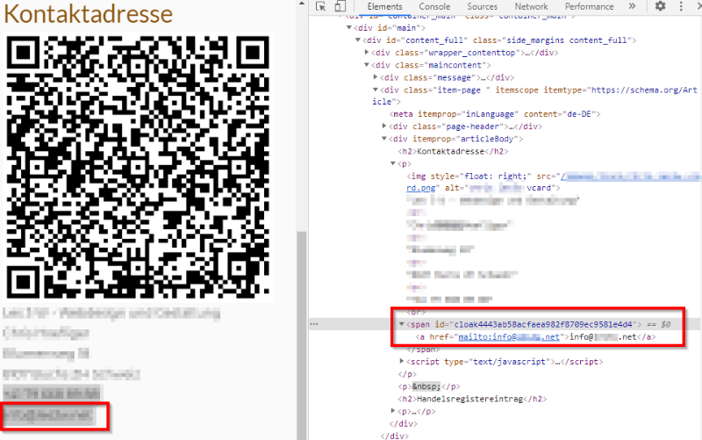The image size is (702, 440).
Task: Expand the wrapper_contenttop div
Action: point(367,53)
